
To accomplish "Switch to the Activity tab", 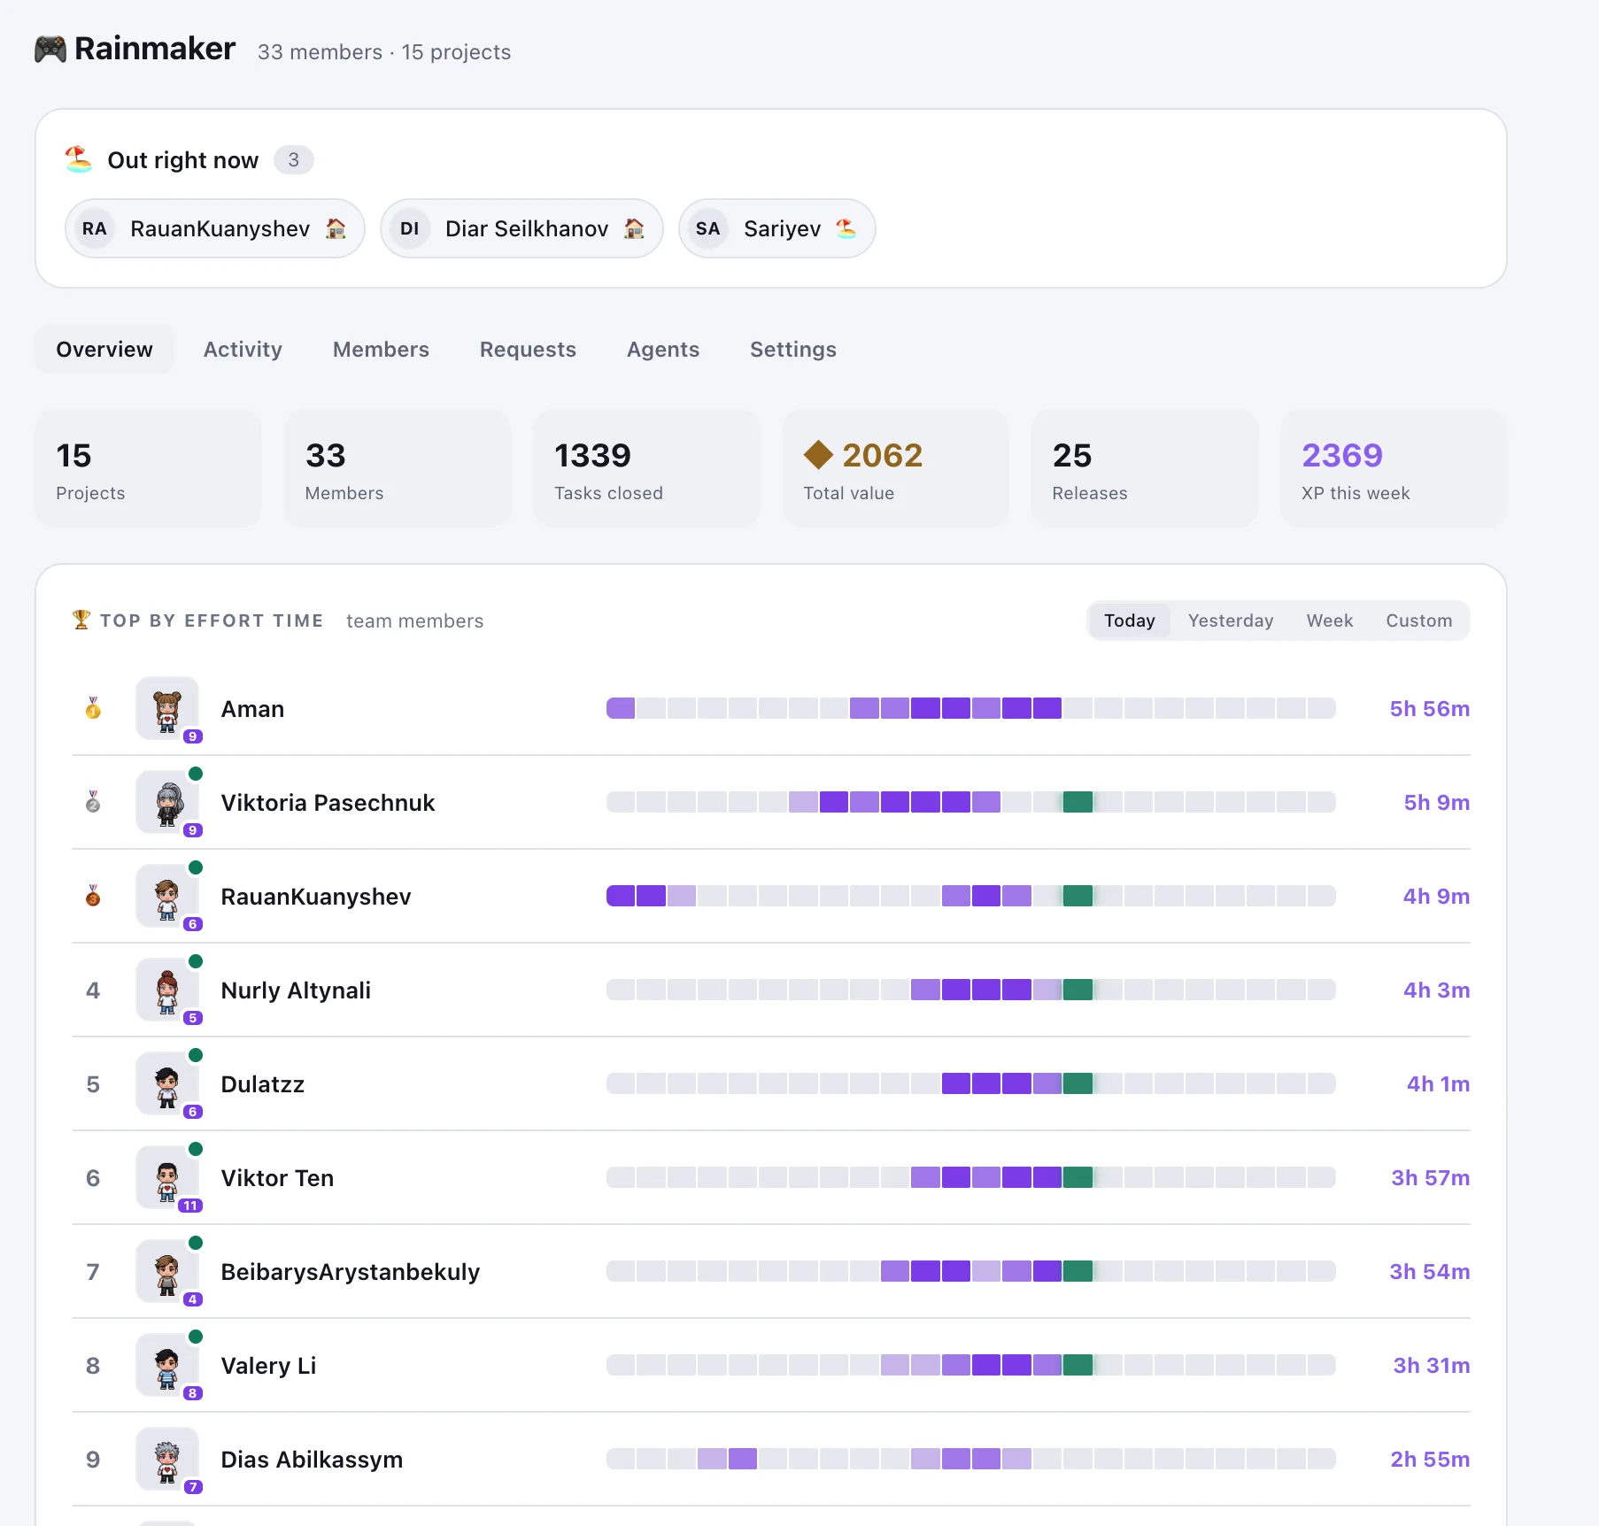I will 243,350.
